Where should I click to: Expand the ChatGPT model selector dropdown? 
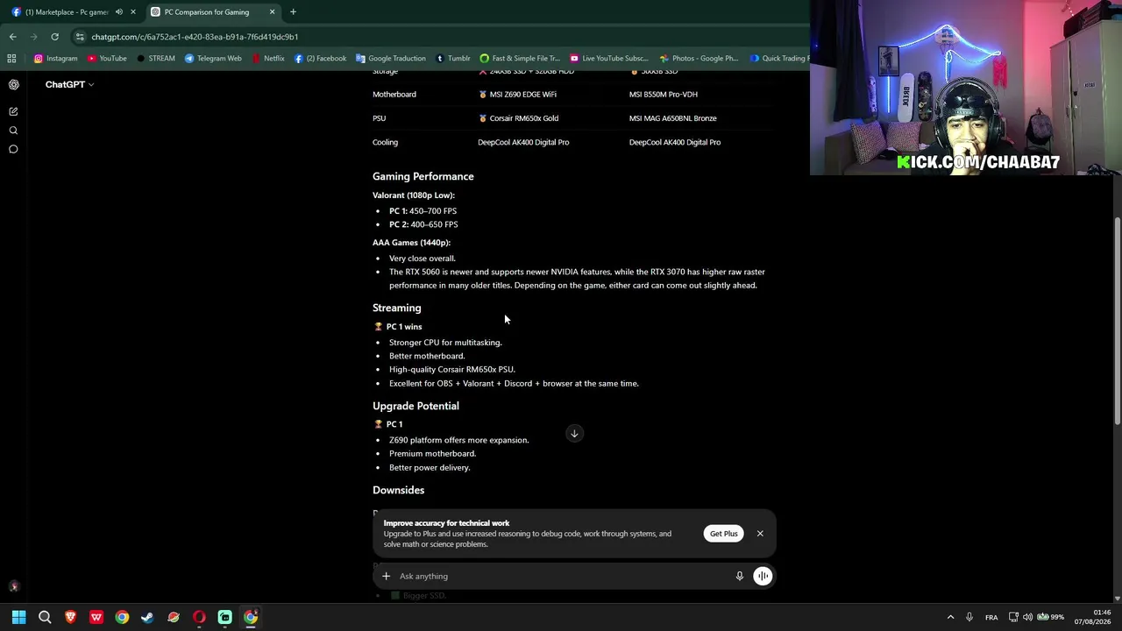coord(69,84)
